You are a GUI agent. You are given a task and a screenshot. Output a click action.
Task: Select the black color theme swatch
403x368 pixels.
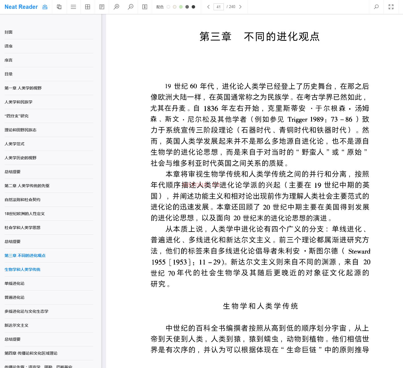193,7
